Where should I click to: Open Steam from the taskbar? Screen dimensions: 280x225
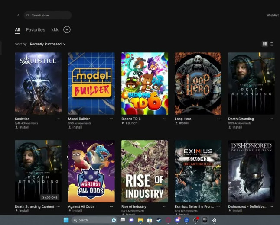click(x=159, y=220)
